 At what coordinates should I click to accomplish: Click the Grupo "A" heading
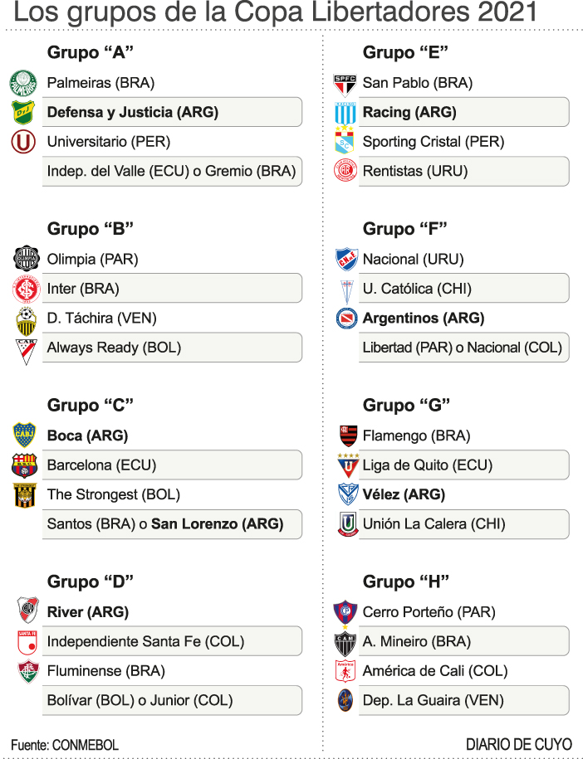(91, 53)
